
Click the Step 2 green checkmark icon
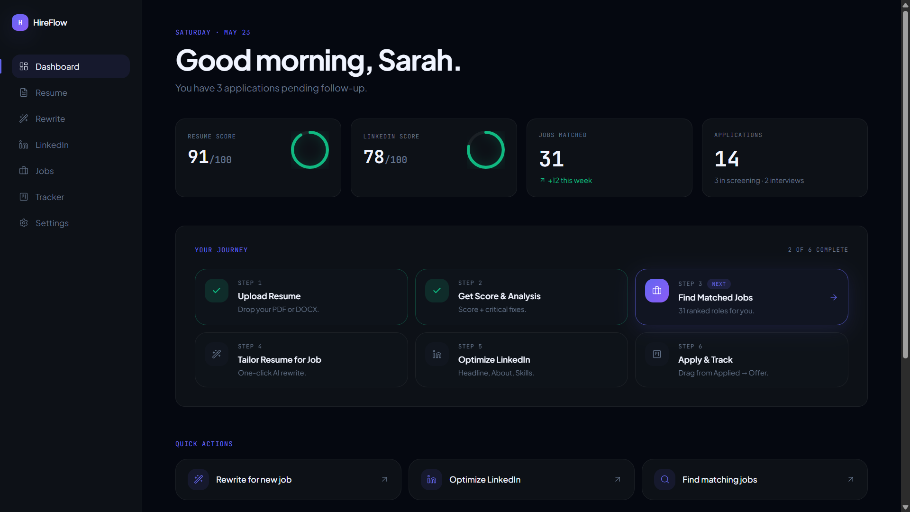(437, 291)
